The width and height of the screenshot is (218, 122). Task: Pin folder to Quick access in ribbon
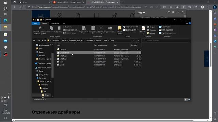(40, 30)
